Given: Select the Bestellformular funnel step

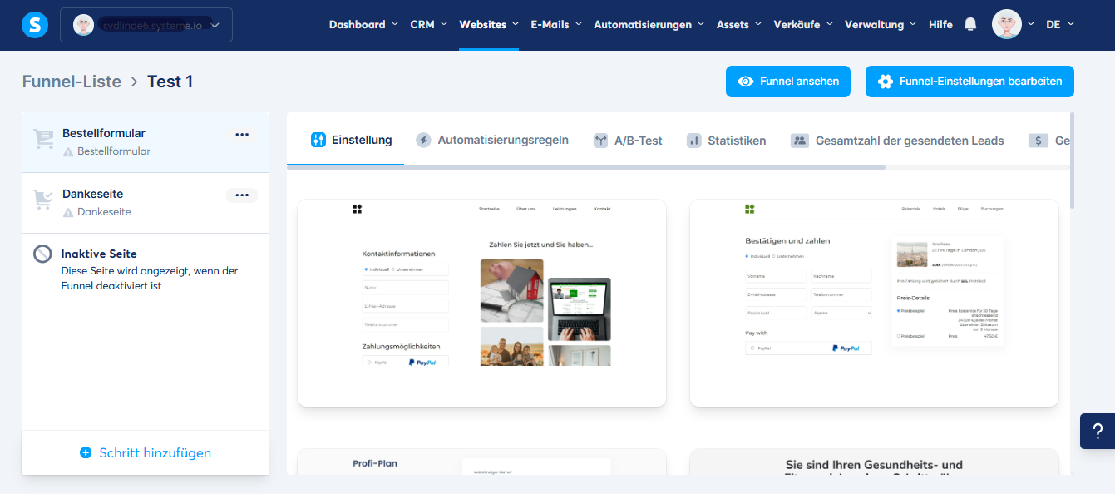Looking at the screenshot, I should (146, 142).
